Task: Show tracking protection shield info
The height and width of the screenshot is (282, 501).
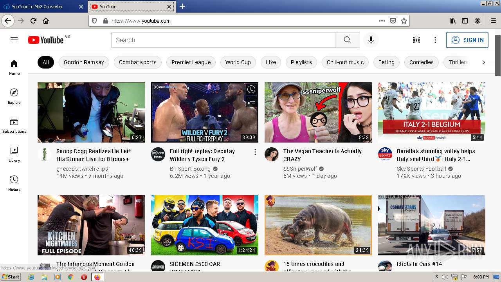Action: [x=94, y=21]
